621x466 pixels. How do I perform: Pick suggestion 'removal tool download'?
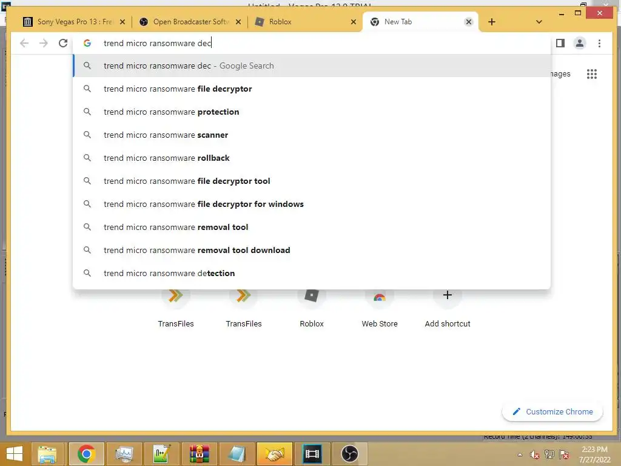[312, 250]
